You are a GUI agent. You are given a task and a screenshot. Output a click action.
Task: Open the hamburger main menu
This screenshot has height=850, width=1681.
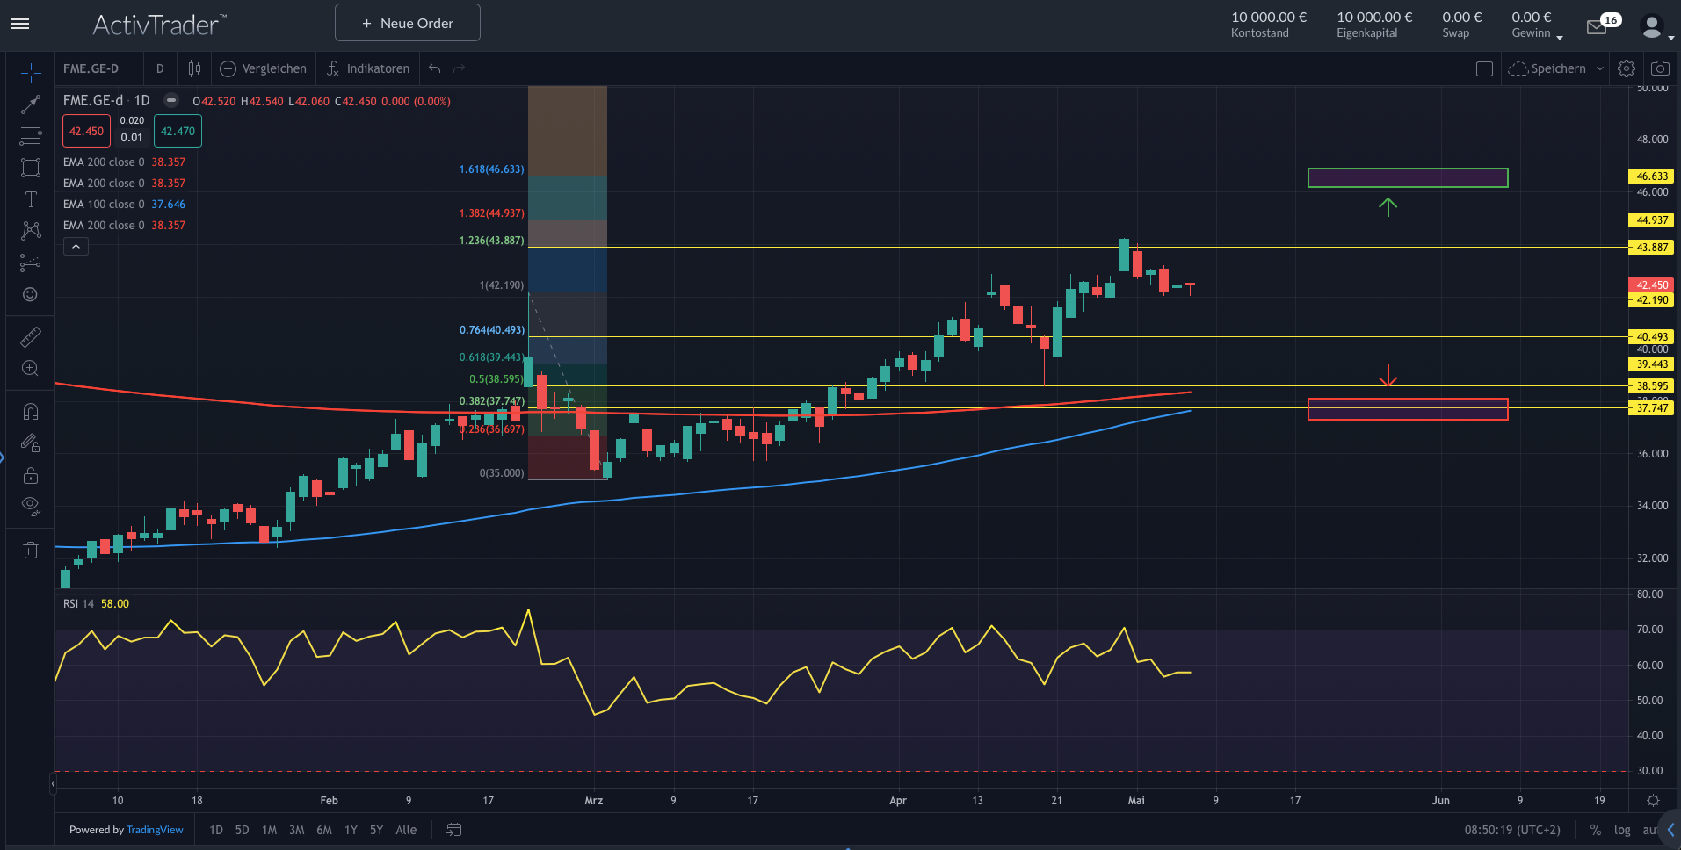coord(20,24)
